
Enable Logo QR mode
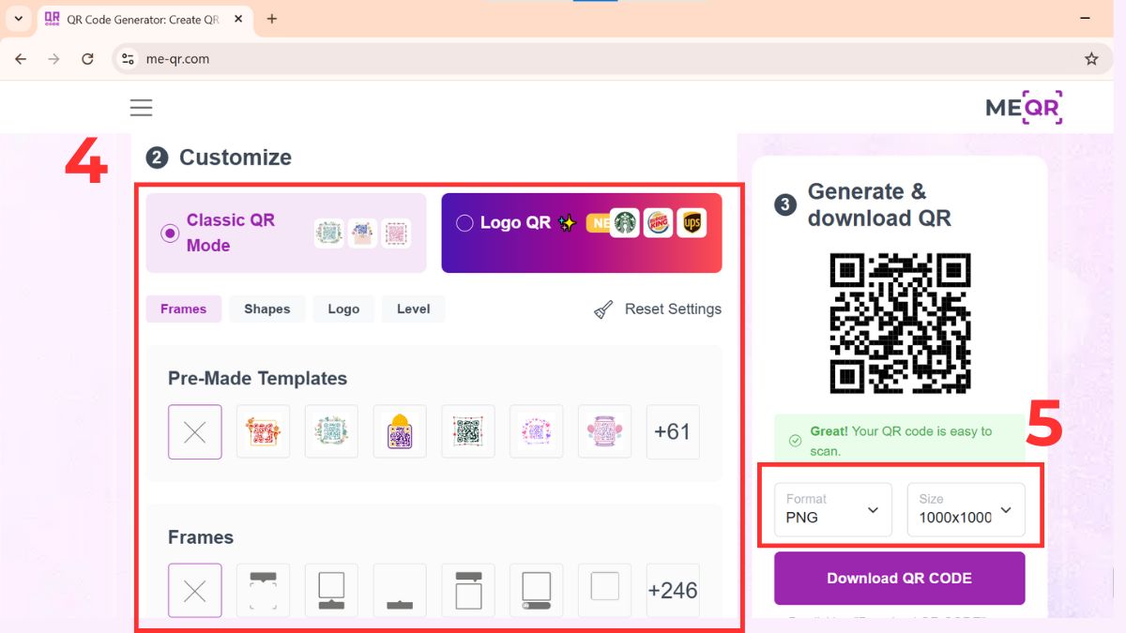[464, 222]
